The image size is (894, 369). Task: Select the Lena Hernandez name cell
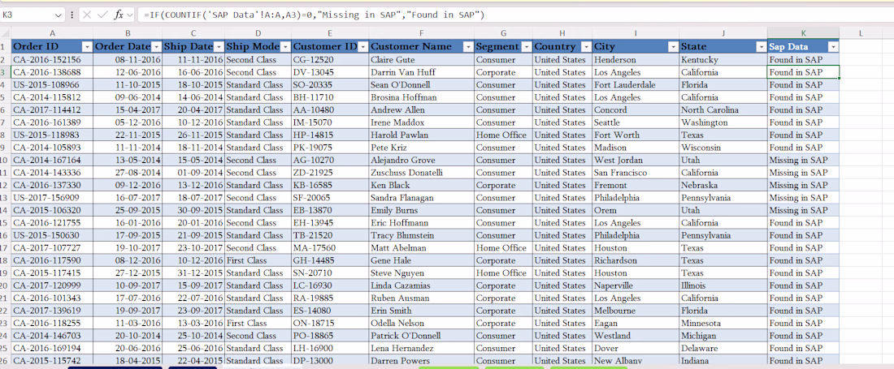pos(421,348)
